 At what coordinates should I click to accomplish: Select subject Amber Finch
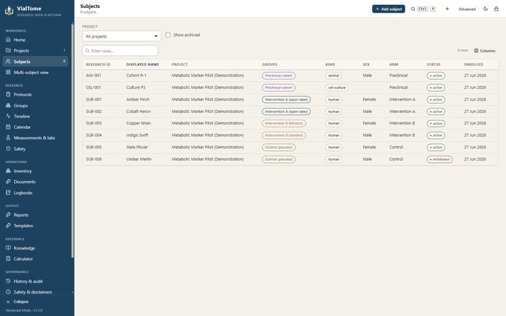(x=138, y=99)
